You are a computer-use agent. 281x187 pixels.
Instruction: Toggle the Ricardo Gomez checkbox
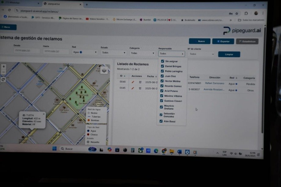click(x=162, y=86)
